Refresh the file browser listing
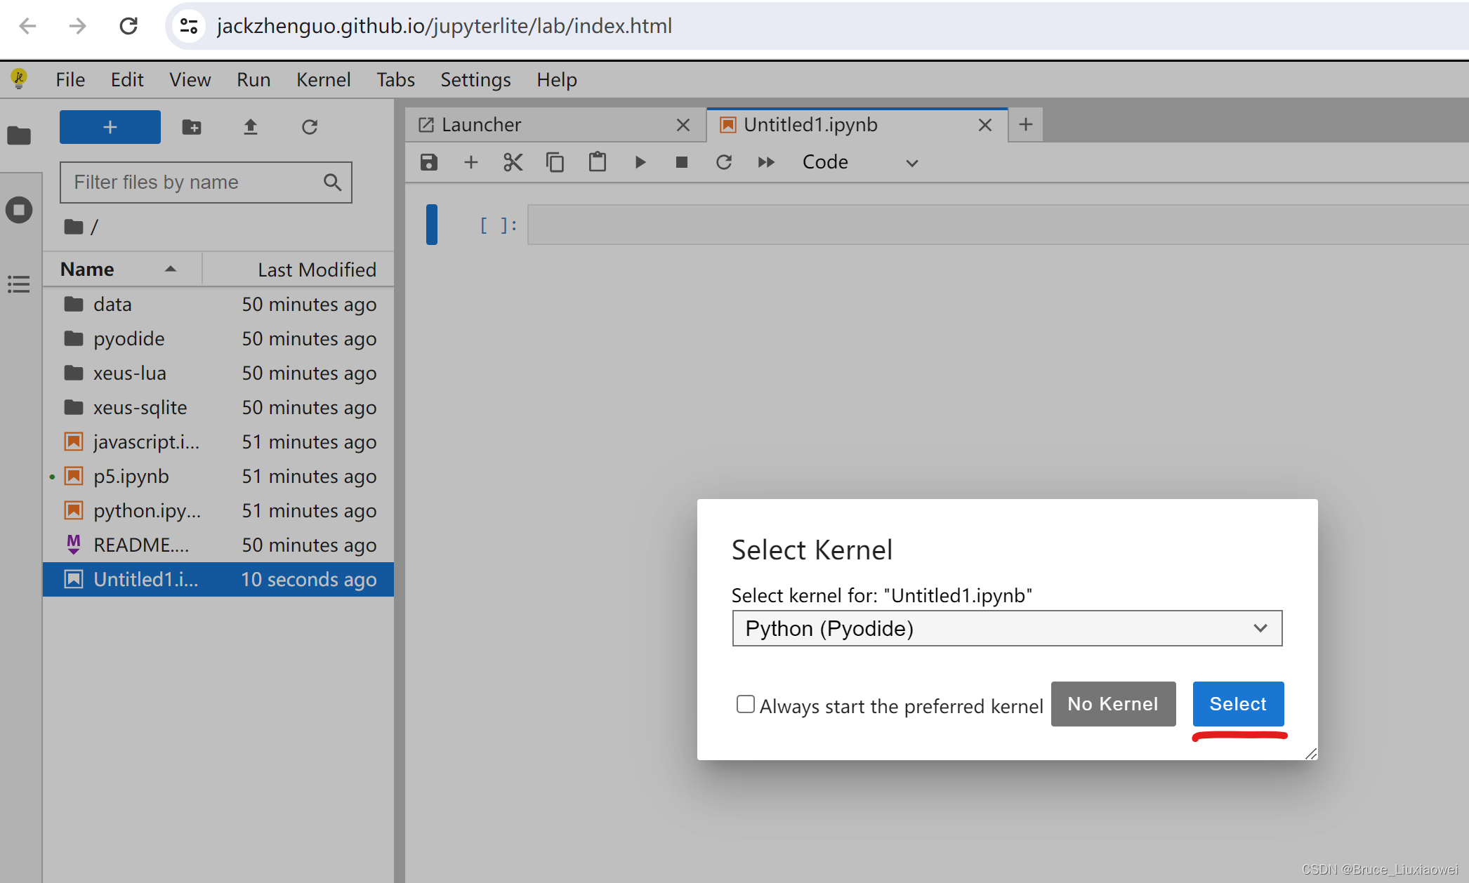 pos(310,127)
